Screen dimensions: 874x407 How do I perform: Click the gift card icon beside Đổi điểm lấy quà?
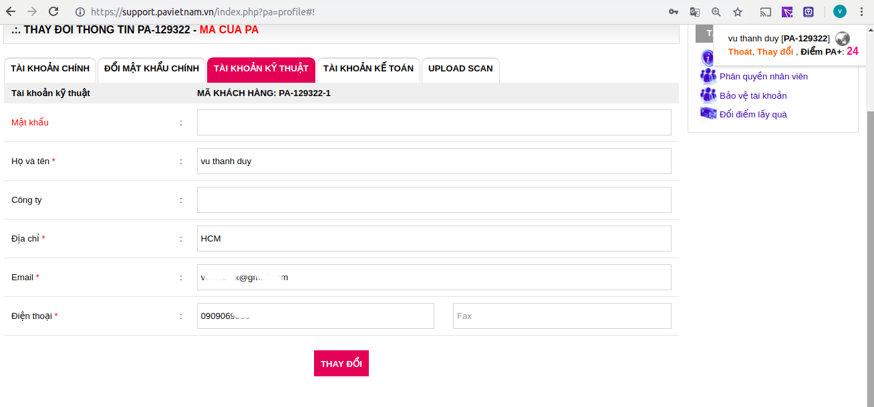coord(708,113)
